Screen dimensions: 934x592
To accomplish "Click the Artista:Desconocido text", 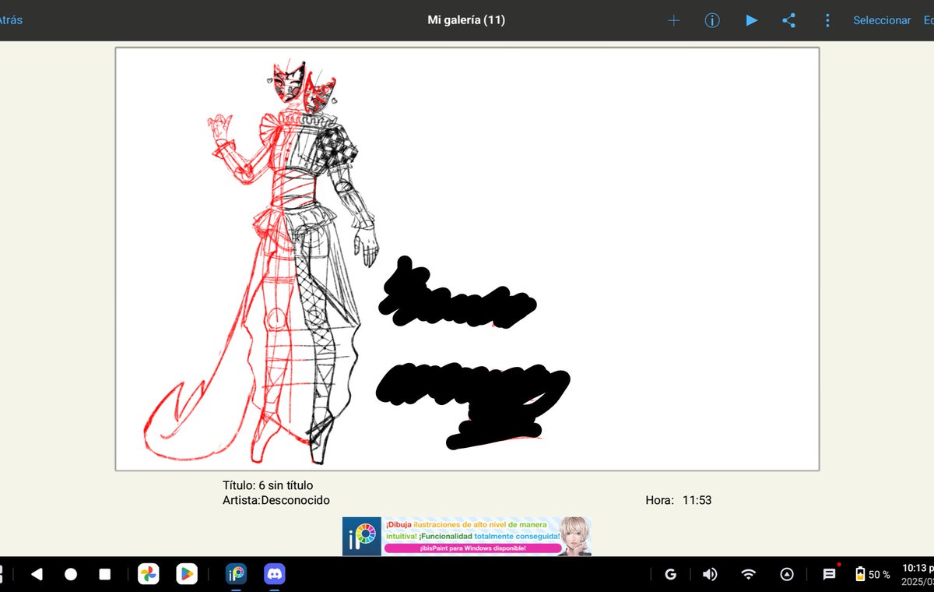I will [x=276, y=500].
